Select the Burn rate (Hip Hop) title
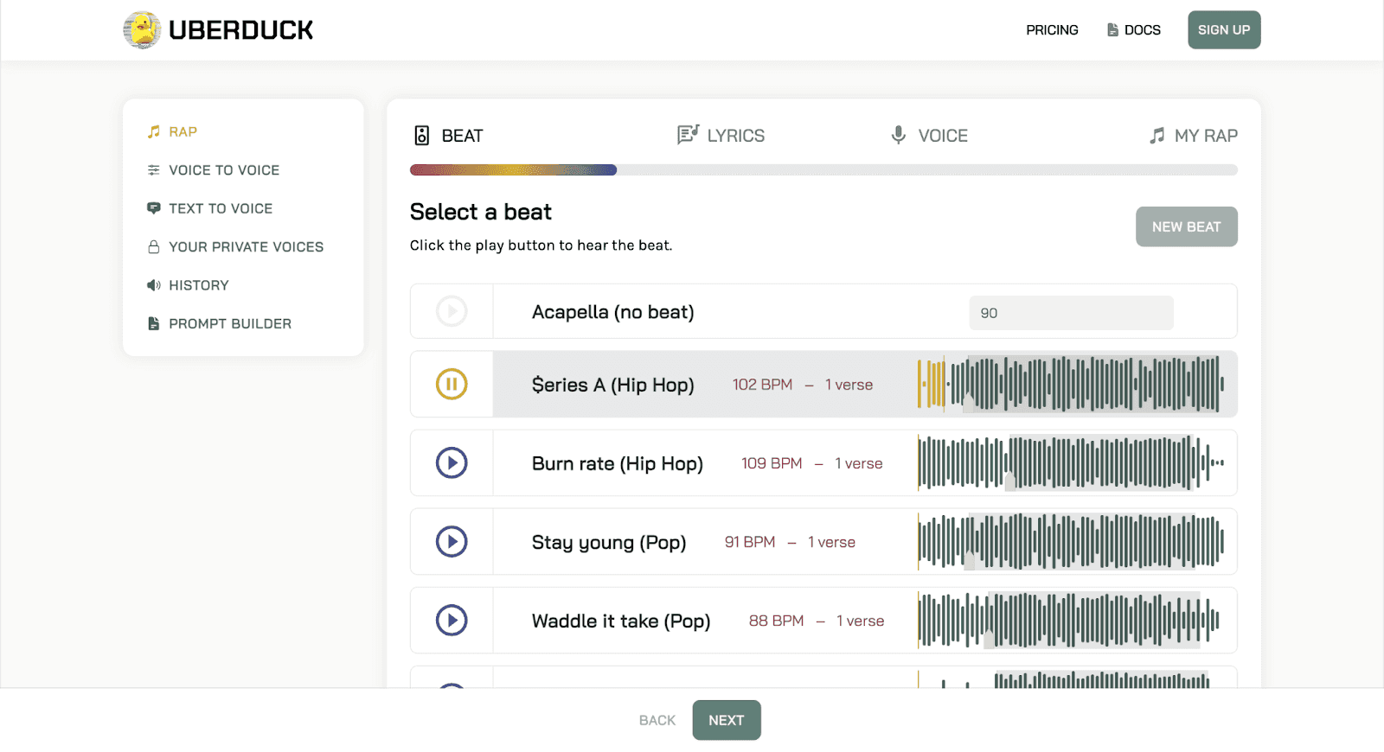Viewport: 1384px width, 752px height. point(618,463)
